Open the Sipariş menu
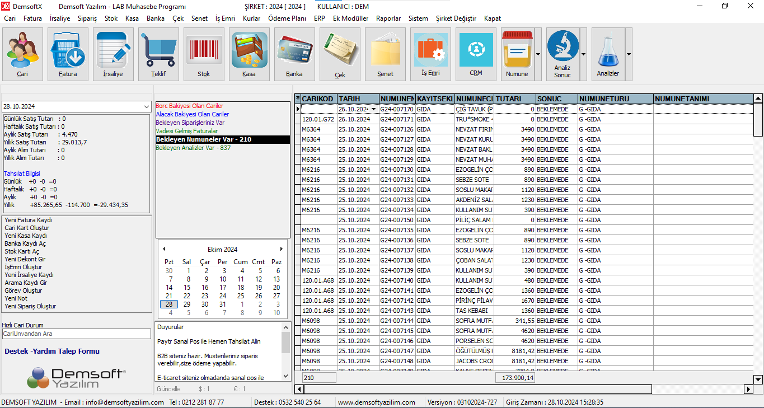 (x=87, y=18)
